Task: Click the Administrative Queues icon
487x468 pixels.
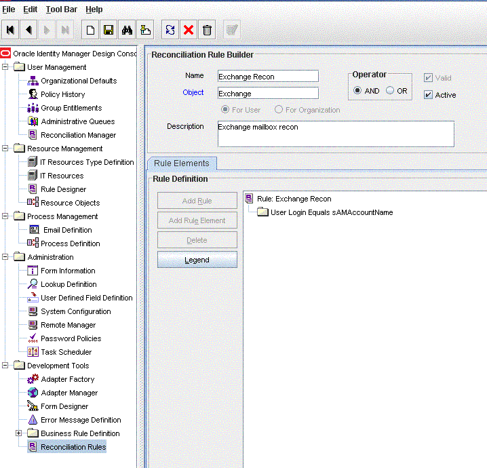Action: coord(33,121)
